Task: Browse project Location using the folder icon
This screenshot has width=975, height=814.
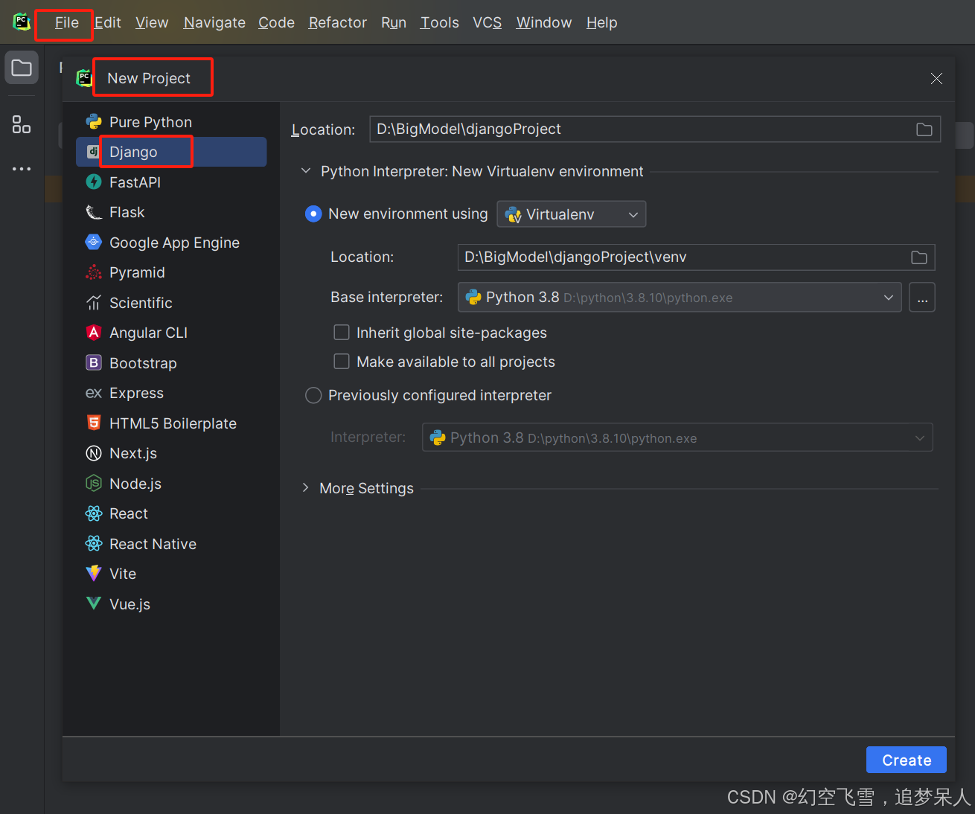Action: click(x=924, y=129)
